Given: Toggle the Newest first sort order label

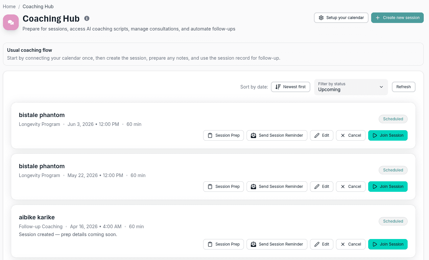Looking at the screenshot, I should (x=294, y=87).
